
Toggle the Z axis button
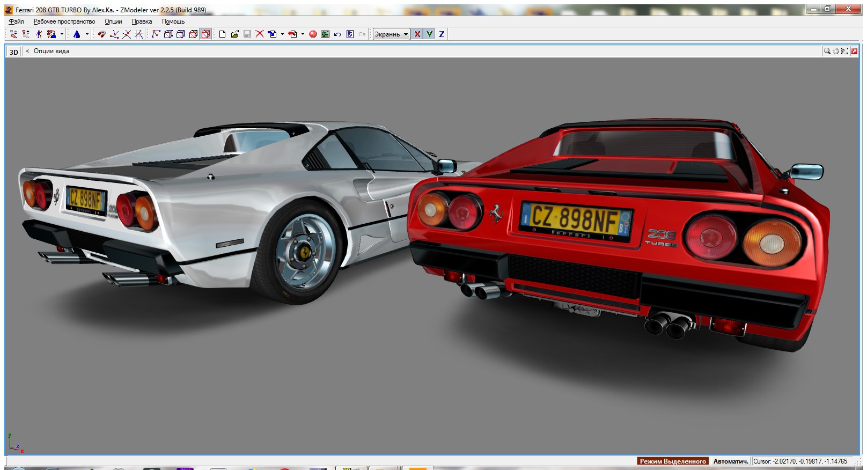(442, 34)
